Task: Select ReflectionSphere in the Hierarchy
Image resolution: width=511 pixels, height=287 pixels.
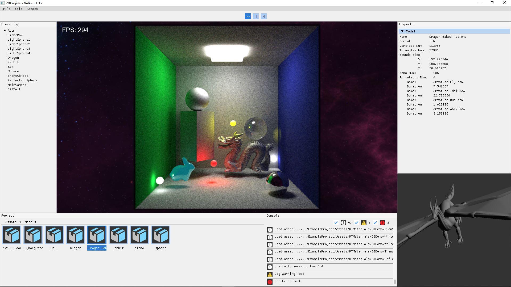Action: 22,80
